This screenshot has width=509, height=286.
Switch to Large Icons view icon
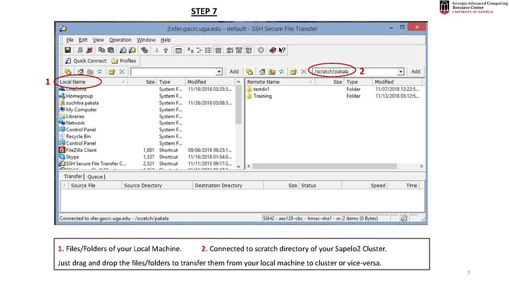pos(190,50)
